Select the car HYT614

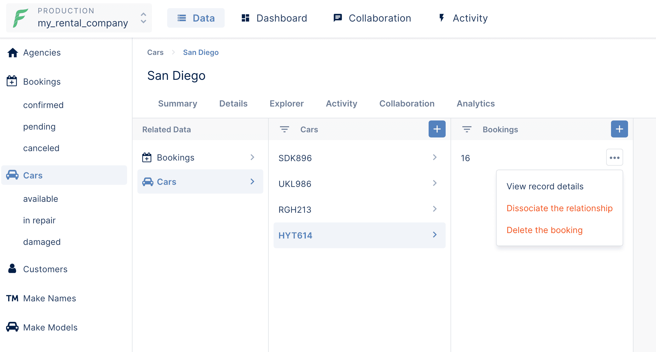[x=360, y=235]
